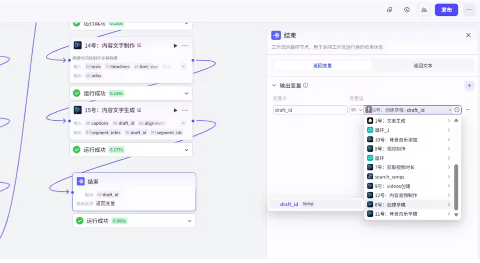This screenshot has height=263, width=480.
Task: Collapse the 输出变量 section
Action: click(274, 86)
